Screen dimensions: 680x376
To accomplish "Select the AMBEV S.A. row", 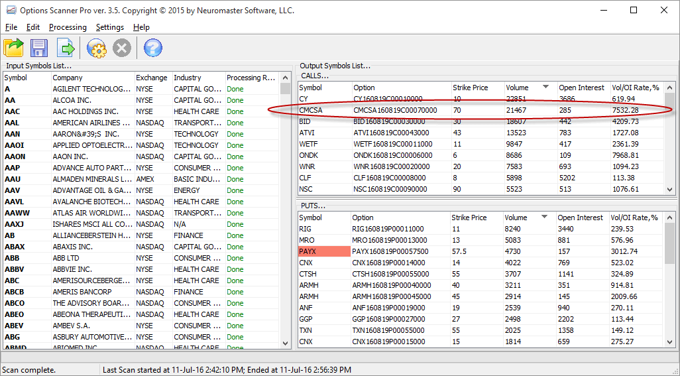I will (x=141, y=326).
